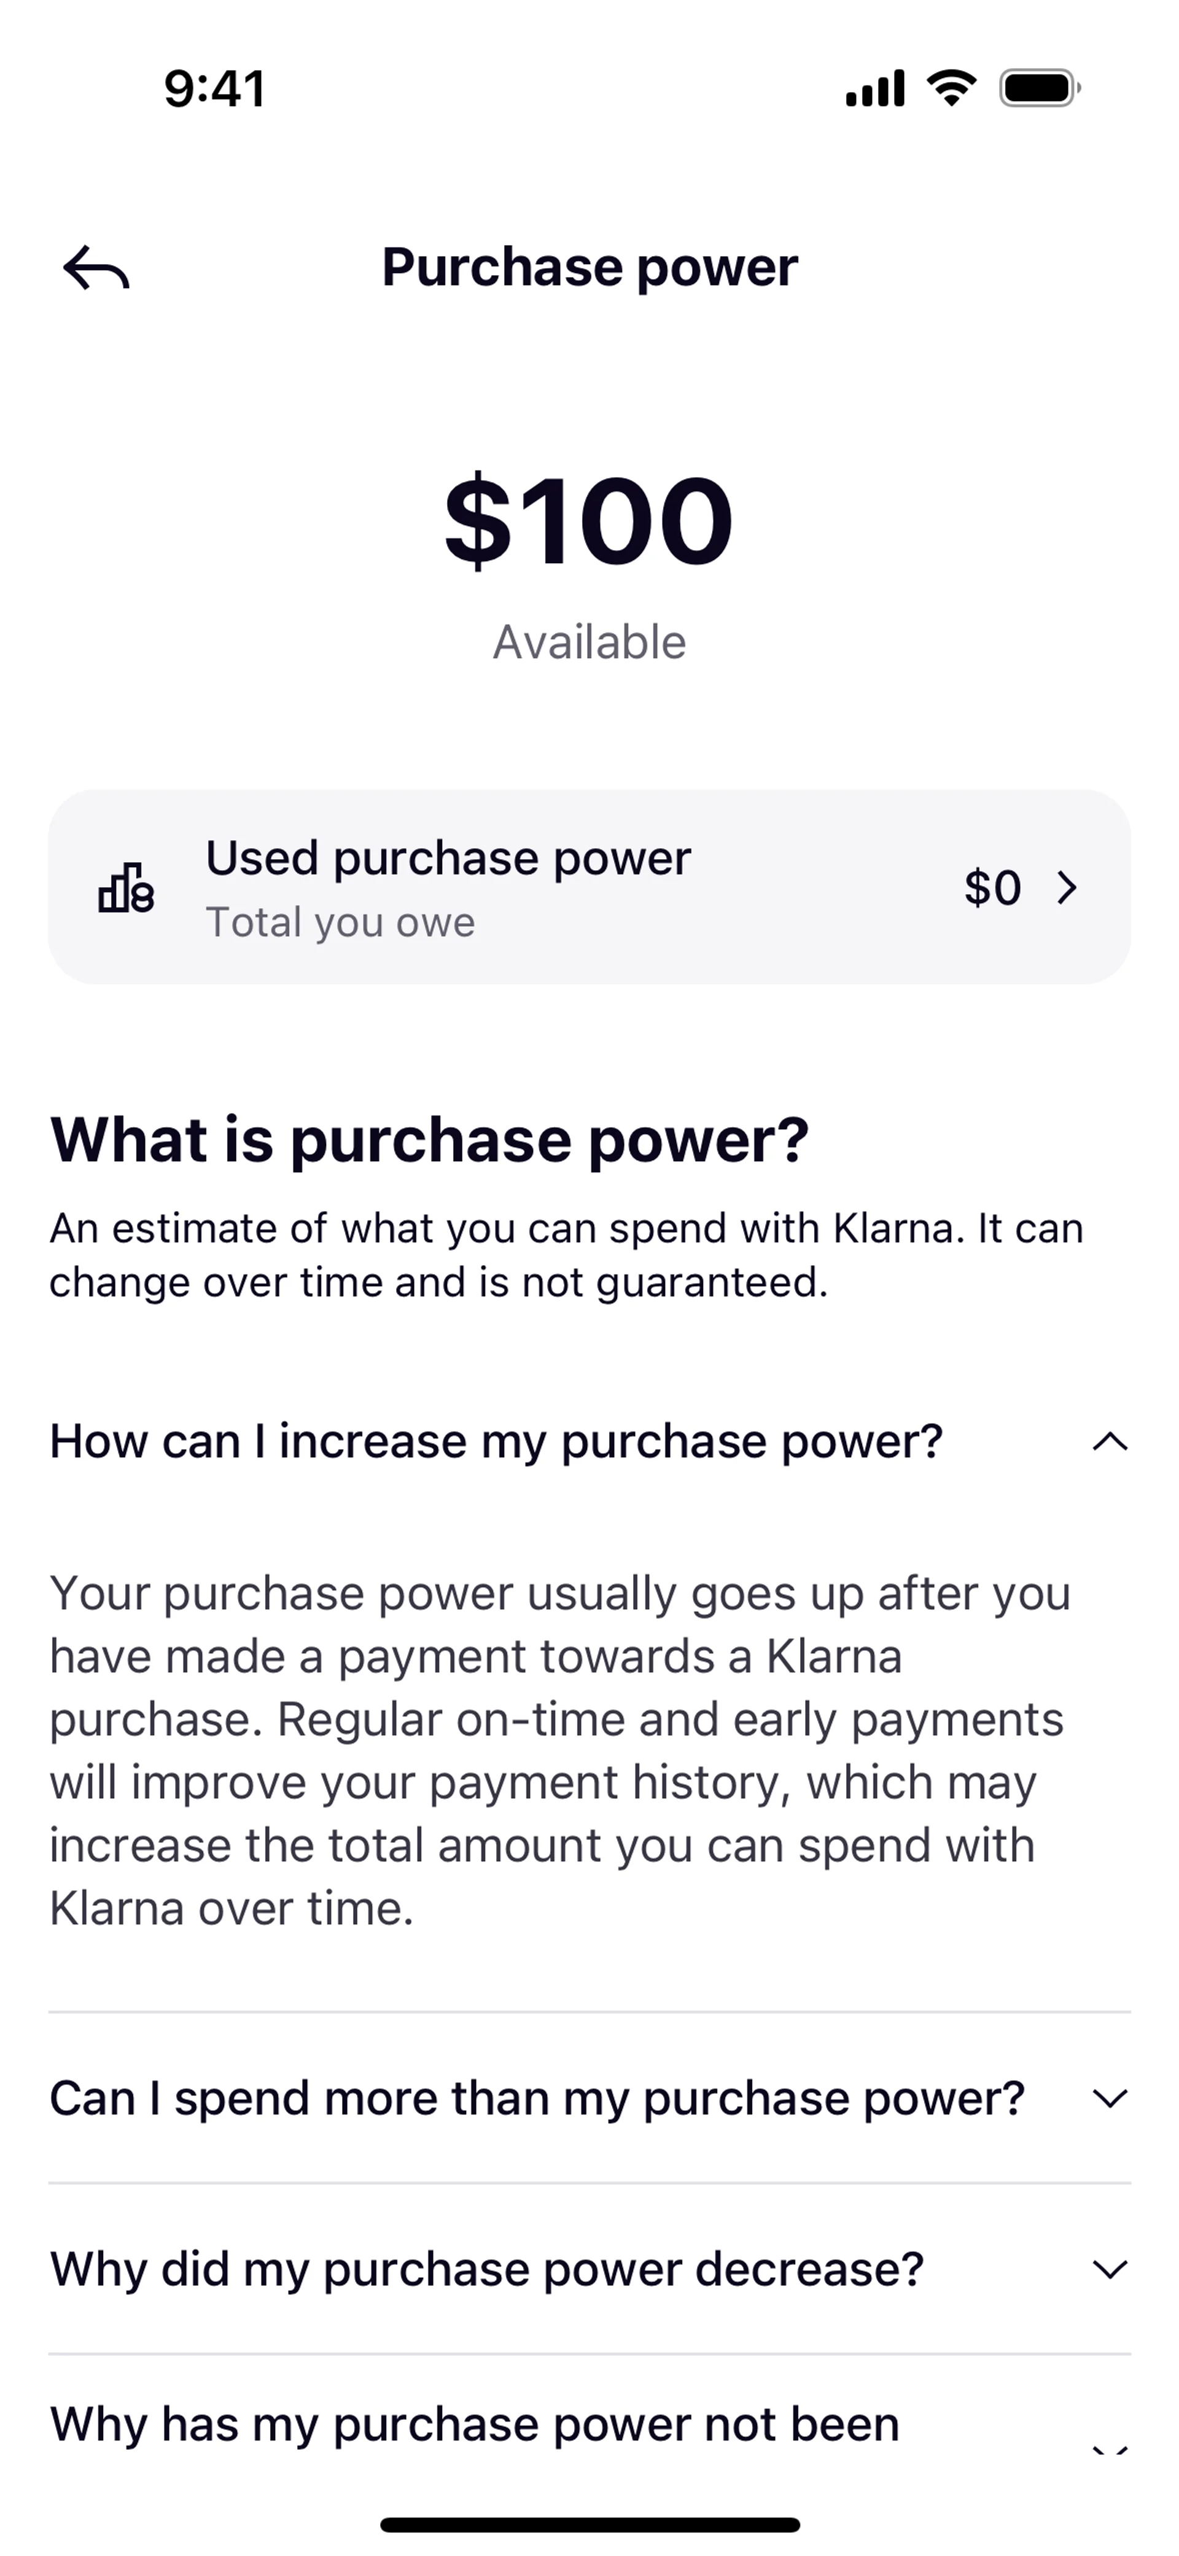Screen dimensions: 1179x2556
Task: Open the right chevron beside $0
Action: coord(1067,887)
